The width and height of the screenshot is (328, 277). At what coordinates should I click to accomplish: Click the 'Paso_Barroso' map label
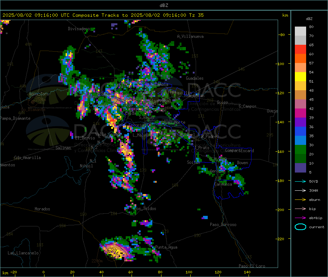pyautogui.click(x=223, y=225)
